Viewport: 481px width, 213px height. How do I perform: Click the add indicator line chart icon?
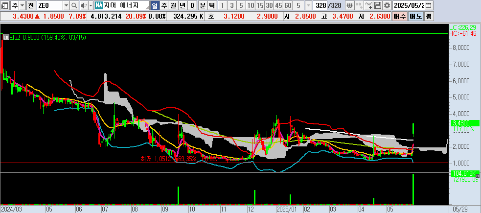[x=369, y=5]
